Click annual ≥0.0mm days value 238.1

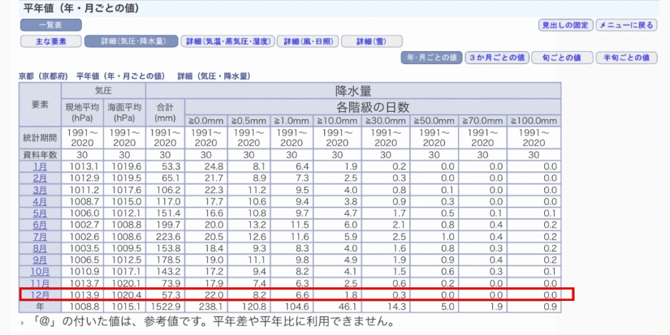click(x=211, y=306)
